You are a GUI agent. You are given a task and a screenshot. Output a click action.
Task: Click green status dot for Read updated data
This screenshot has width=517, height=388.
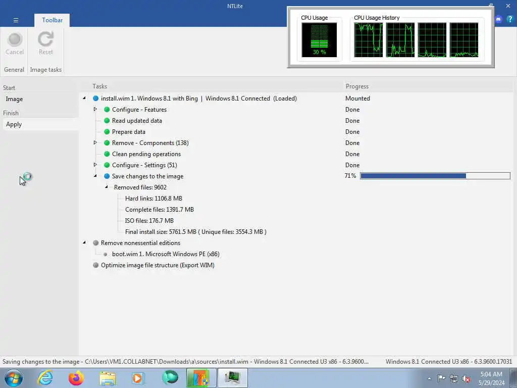click(107, 121)
